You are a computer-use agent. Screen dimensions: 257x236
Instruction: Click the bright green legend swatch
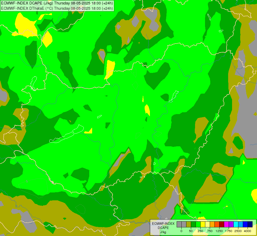tap(198, 224)
